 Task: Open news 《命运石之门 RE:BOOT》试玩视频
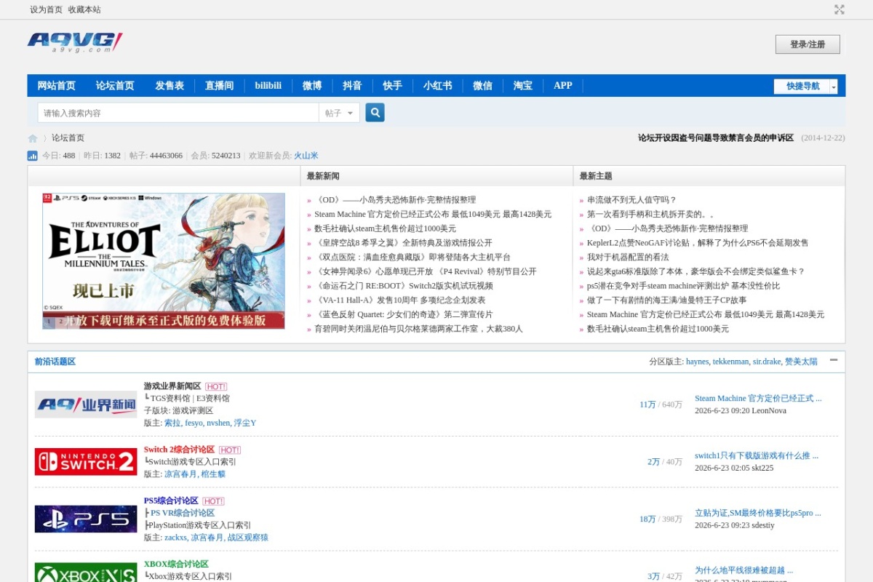(403, 286)
